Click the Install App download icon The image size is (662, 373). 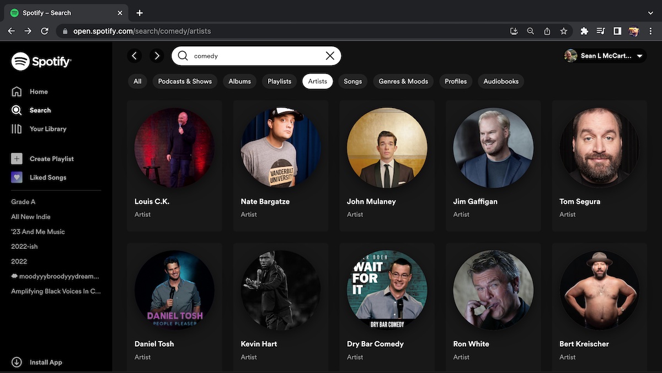pyautogui.click(x=17, y=363)
